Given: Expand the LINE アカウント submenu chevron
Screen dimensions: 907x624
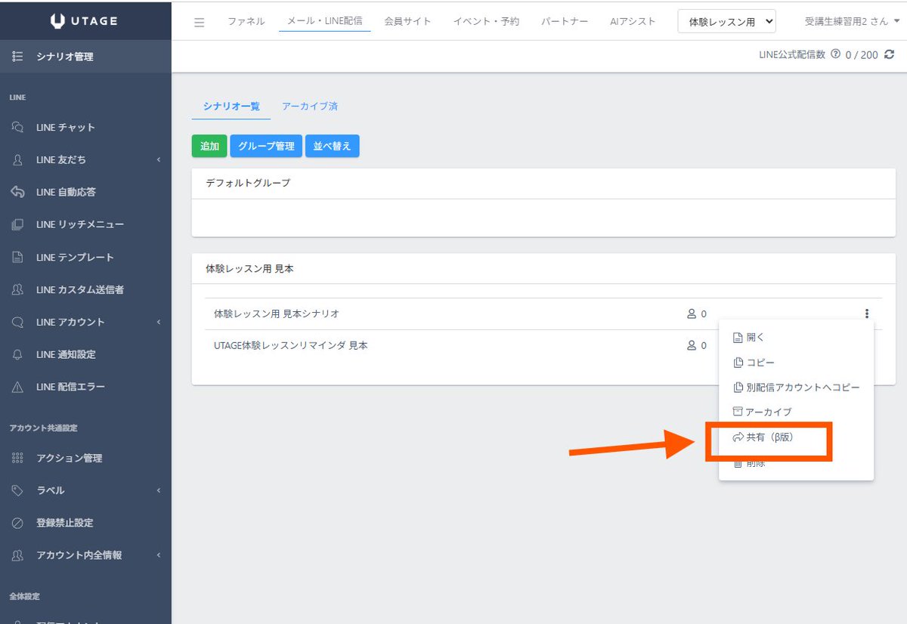Looking at the screenshot, I should [159, 322].
